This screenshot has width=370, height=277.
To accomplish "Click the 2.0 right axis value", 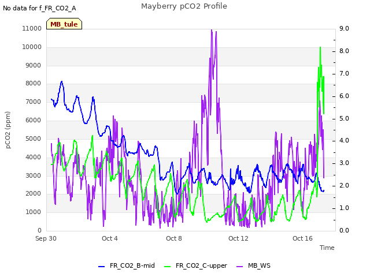I will pos(345,185).
